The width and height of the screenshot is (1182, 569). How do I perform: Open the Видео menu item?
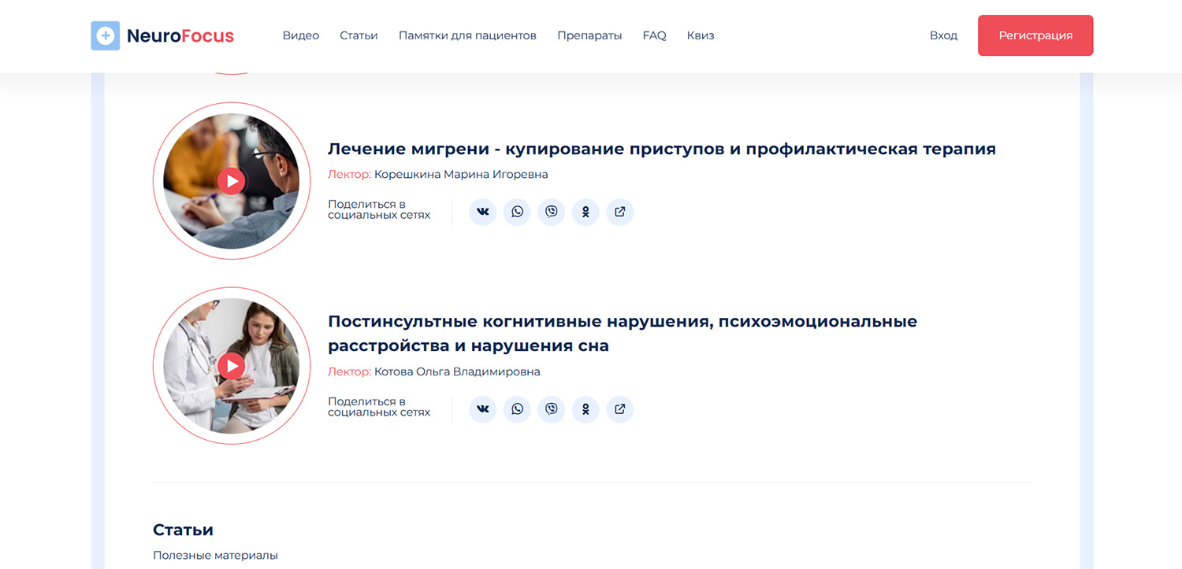pyautogui.click(x=300, y=35)
